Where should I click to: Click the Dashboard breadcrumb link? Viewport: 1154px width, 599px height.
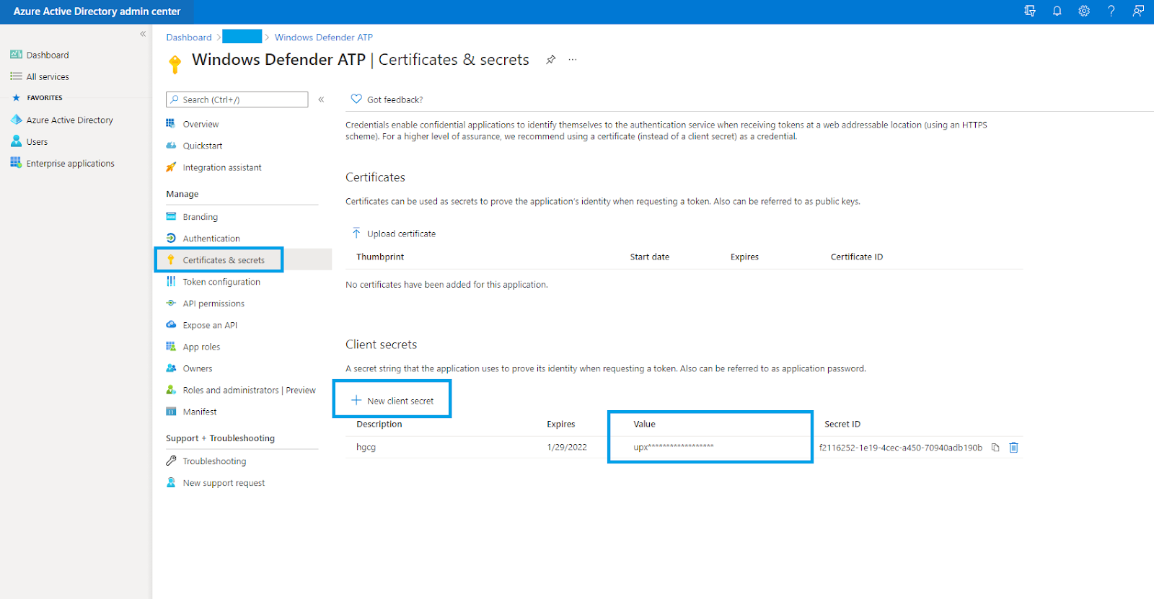[x=189, y=37]
